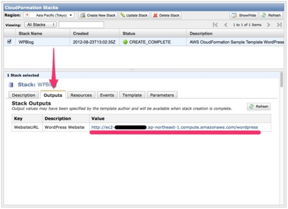
Task: Open the Region dropdown showing Asia Pacific (Tokyo)
Action: point(49,15)
